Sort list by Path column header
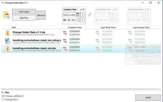Image resolution: width=163 pixels, height=102 pixels. pos(14,27)
